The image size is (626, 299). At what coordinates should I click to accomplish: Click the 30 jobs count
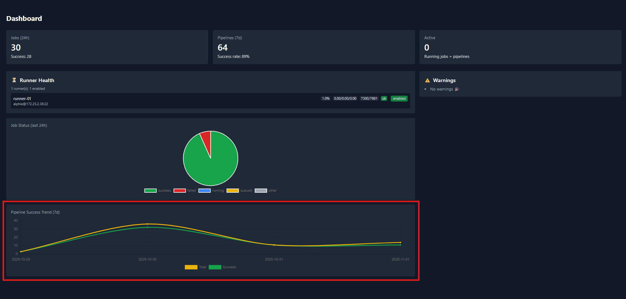tap(16, 48)
